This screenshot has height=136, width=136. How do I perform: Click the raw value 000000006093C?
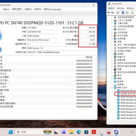[x=84, y=77]
